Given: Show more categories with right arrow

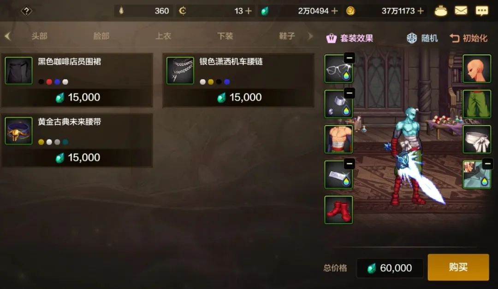Looking at the screenshot, I should 311,36.
